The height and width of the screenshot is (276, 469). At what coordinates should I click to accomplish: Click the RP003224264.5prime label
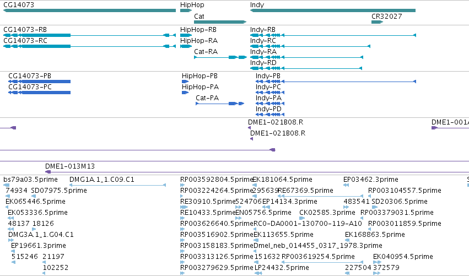[217, 191]
